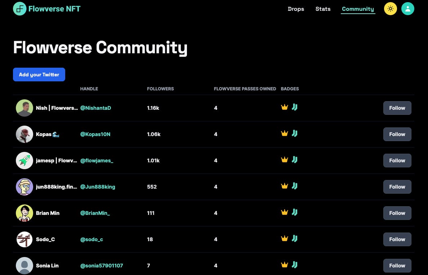Toggle light mode using the sun icon
Viewport: 428px width, 275px height.
[390, 8]
